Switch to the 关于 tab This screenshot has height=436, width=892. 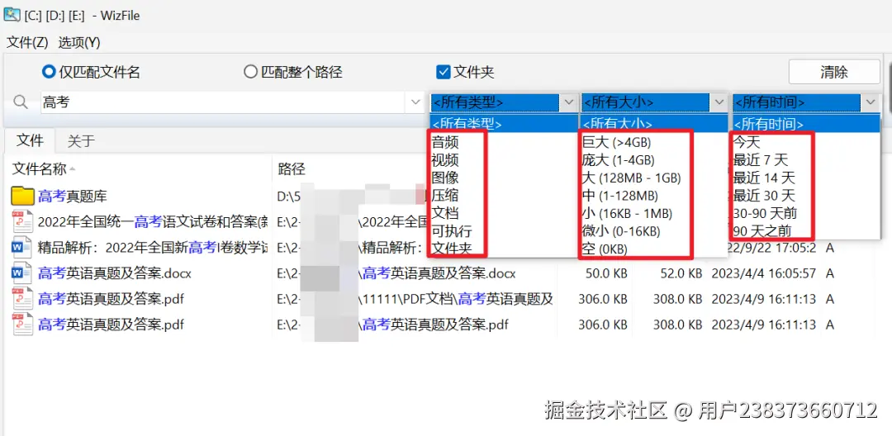click(x=81, y=141)
